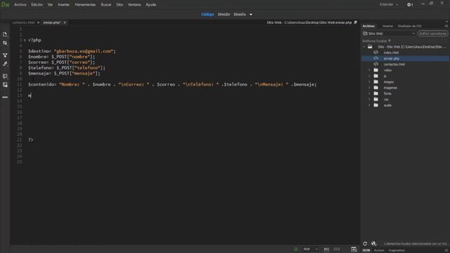This screenshot has width=450, height=253.
Task: Expand the fonts folder
Action: pos(369,93)
